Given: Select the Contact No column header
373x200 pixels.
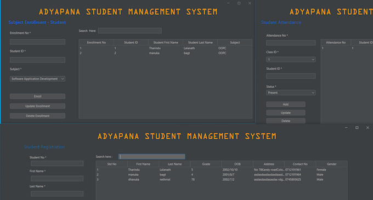Looking at the screenshot, I should 300,164.
